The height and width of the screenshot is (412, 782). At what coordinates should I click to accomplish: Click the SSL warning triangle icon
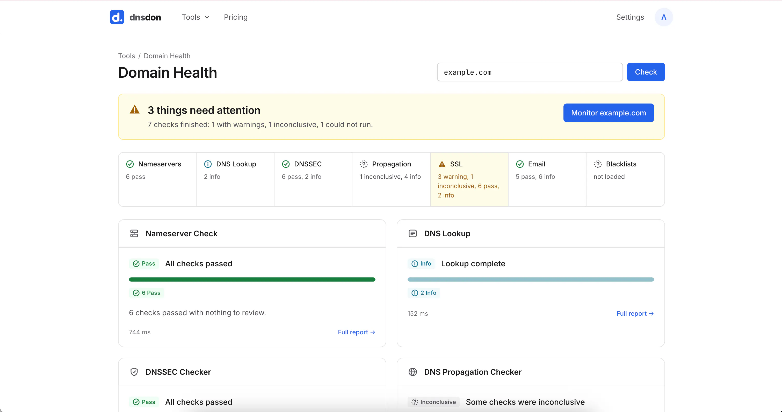(442, 164)
